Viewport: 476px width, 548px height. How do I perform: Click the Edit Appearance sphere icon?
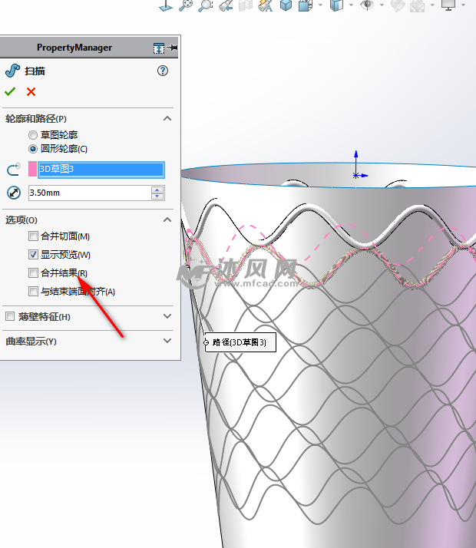point(398,5)
